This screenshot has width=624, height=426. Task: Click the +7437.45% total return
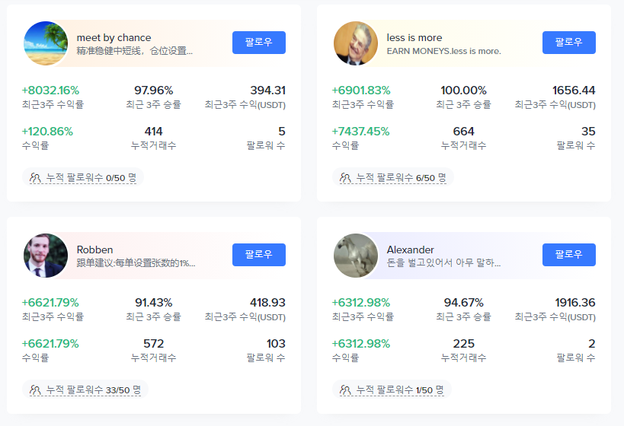360,132
